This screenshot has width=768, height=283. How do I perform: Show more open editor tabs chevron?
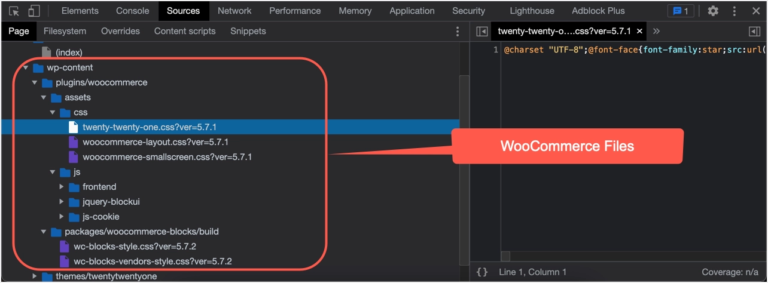(656, 31)
